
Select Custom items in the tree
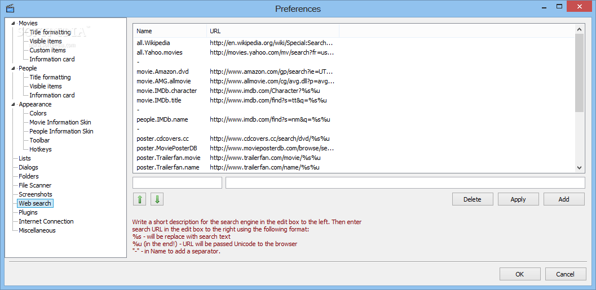[47, 50]
